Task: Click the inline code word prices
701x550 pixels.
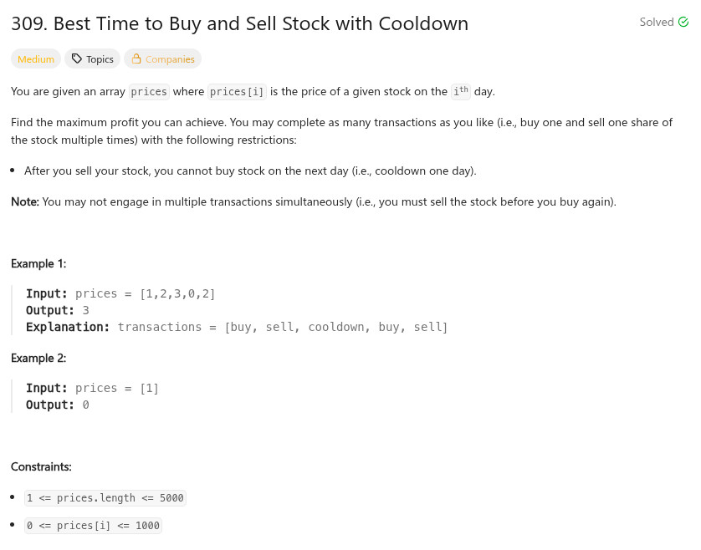Action: (x=150, y=92)
